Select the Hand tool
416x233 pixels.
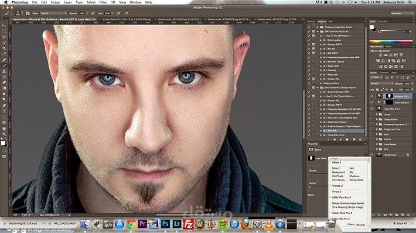tap(4, 128)
